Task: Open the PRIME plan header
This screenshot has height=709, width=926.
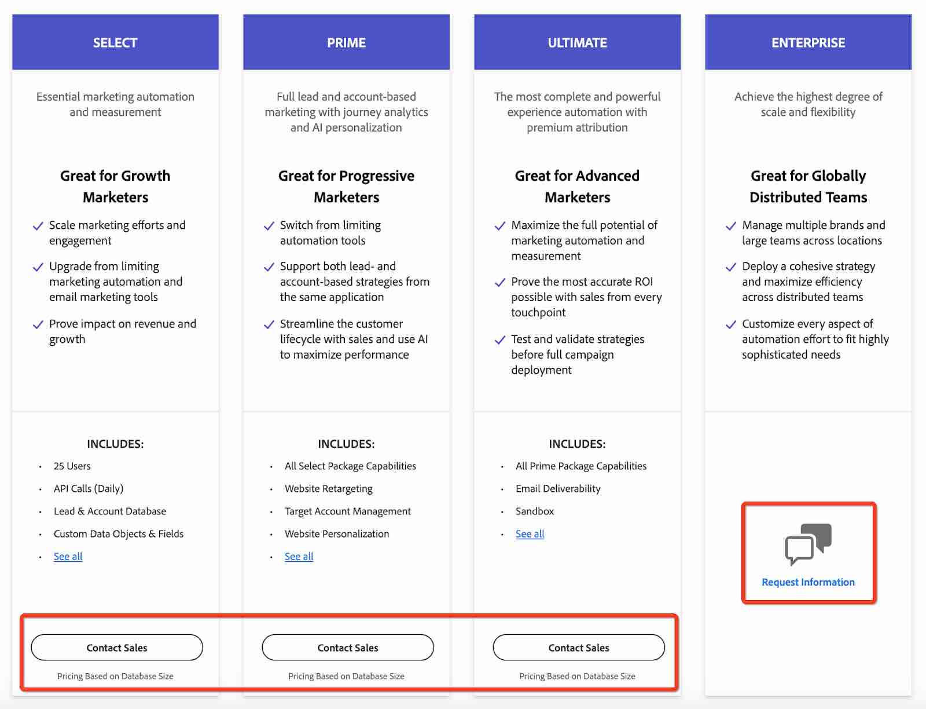Action: point(346,42)
